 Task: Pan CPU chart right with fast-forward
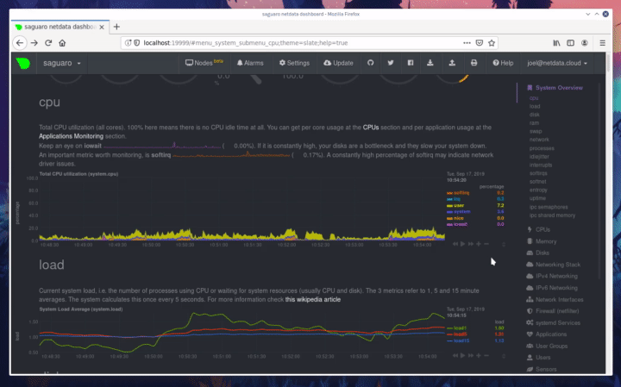(x=471, y=244)
